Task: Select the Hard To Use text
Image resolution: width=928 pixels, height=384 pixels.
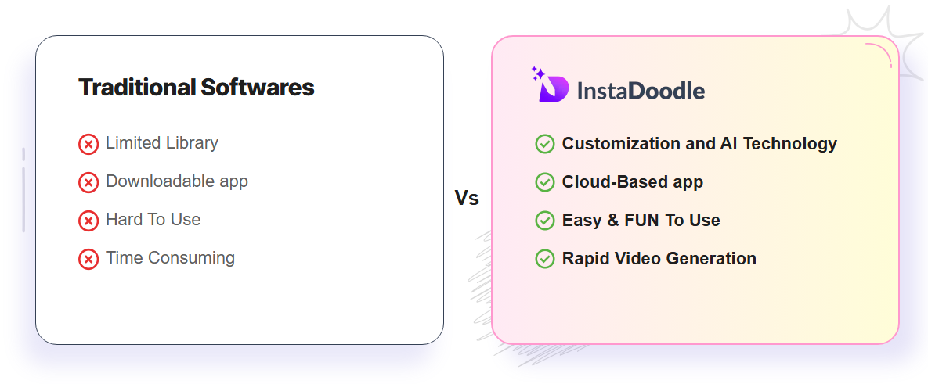Action: coord(153,220)
